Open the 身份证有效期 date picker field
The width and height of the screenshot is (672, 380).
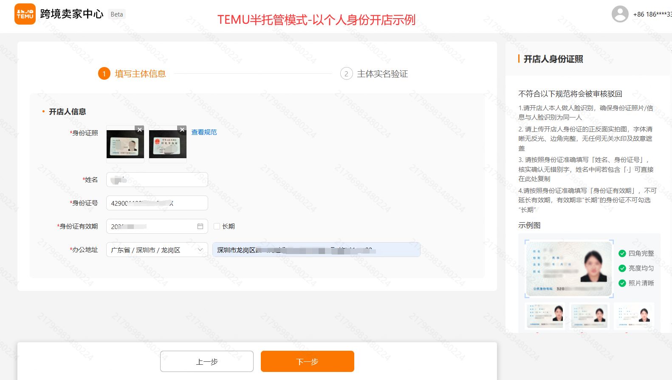click(x=157, y=226)
